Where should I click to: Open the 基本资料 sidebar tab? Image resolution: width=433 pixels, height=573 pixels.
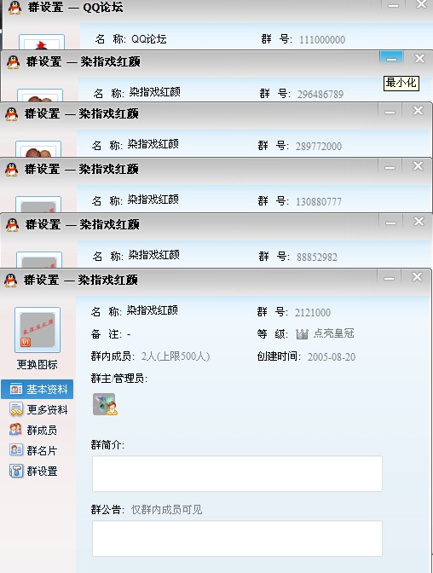tap(38, 389)
